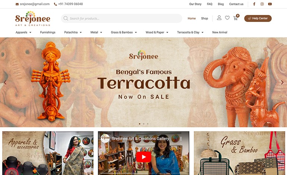Screen dimensions: 287x175
Task: Open the New Arrival category
Action: pyautogui.click(x=220, y=32)
